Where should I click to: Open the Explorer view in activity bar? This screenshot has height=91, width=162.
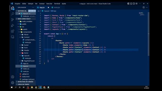(x=13, y=8)
